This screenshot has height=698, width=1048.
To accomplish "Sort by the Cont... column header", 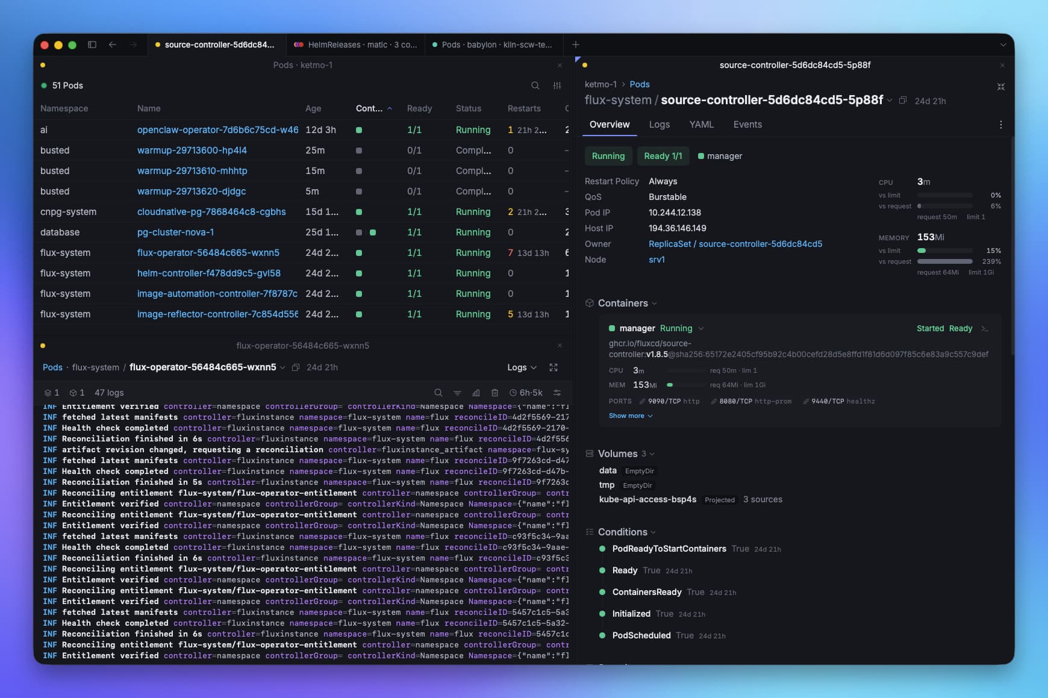I will pyautogui.click(x=373, y=108).
